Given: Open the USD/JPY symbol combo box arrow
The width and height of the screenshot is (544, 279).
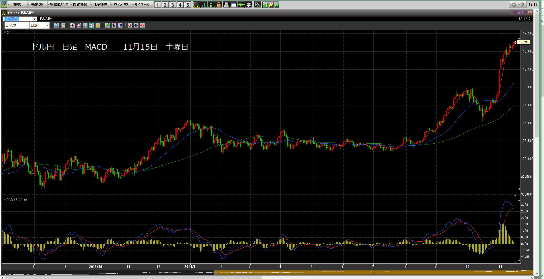Looking at the screenshot, I should click(x=34, y=19).
